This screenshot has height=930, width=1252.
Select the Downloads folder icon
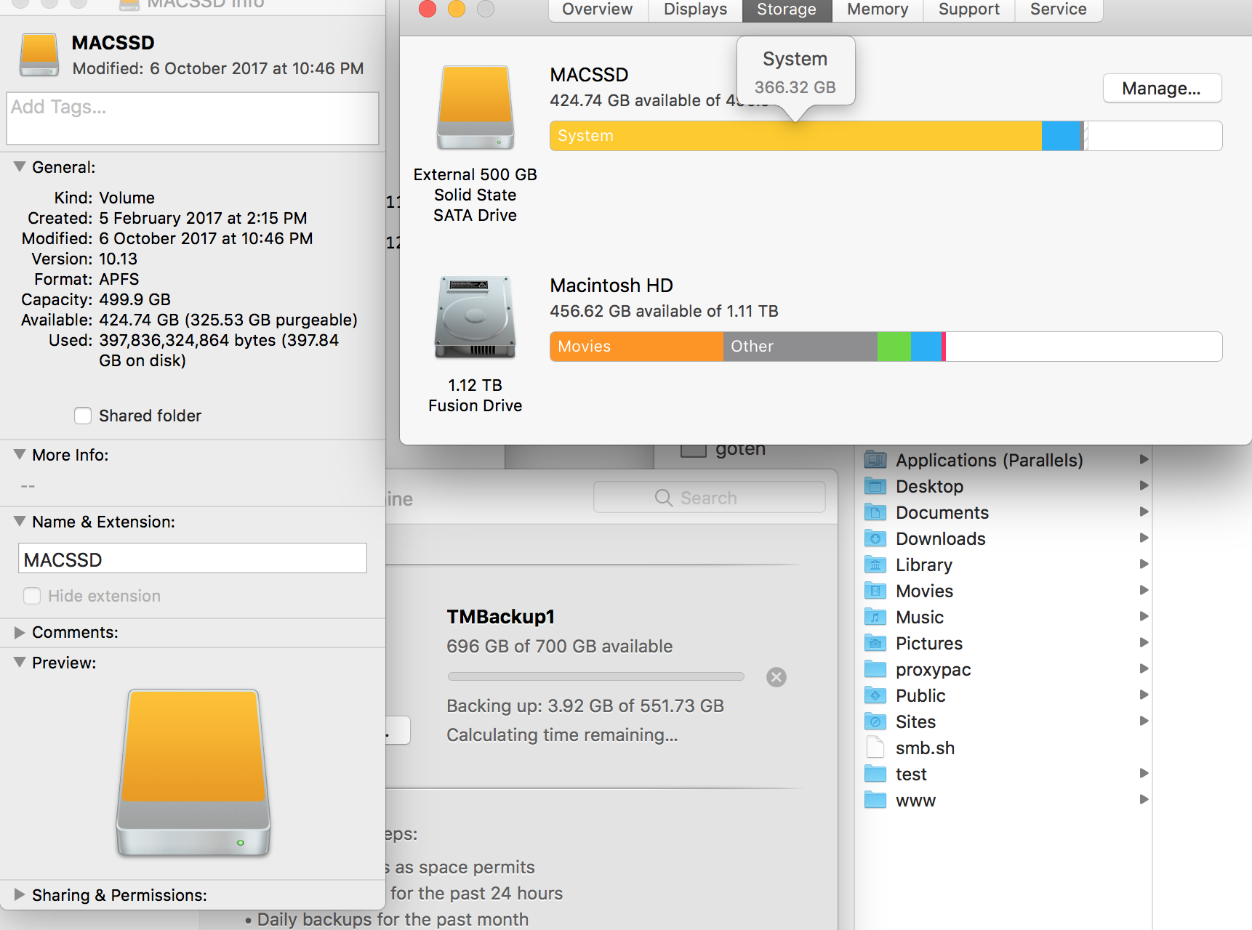pos(875,538)
